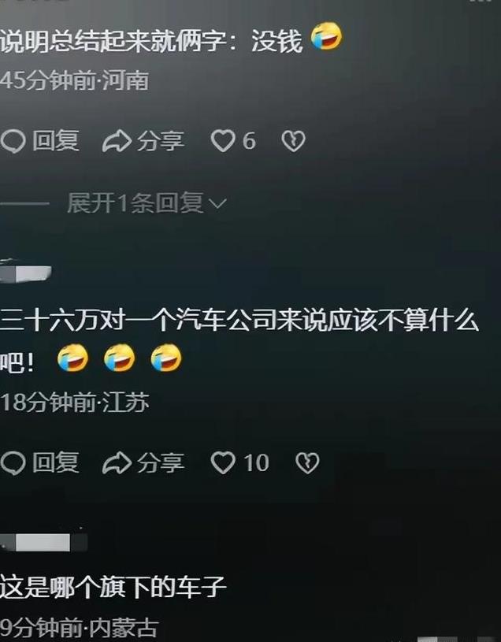This screenshot has width=501, height=642.
Task: Click 分享 text under the 三十六万 comment
Action: 161,463
